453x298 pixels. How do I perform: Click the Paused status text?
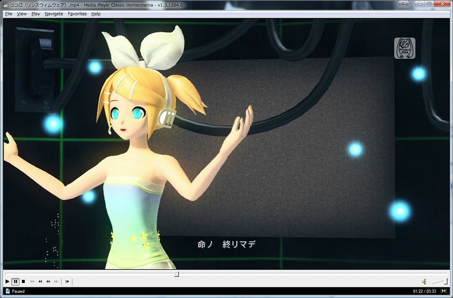click(18, 291)
